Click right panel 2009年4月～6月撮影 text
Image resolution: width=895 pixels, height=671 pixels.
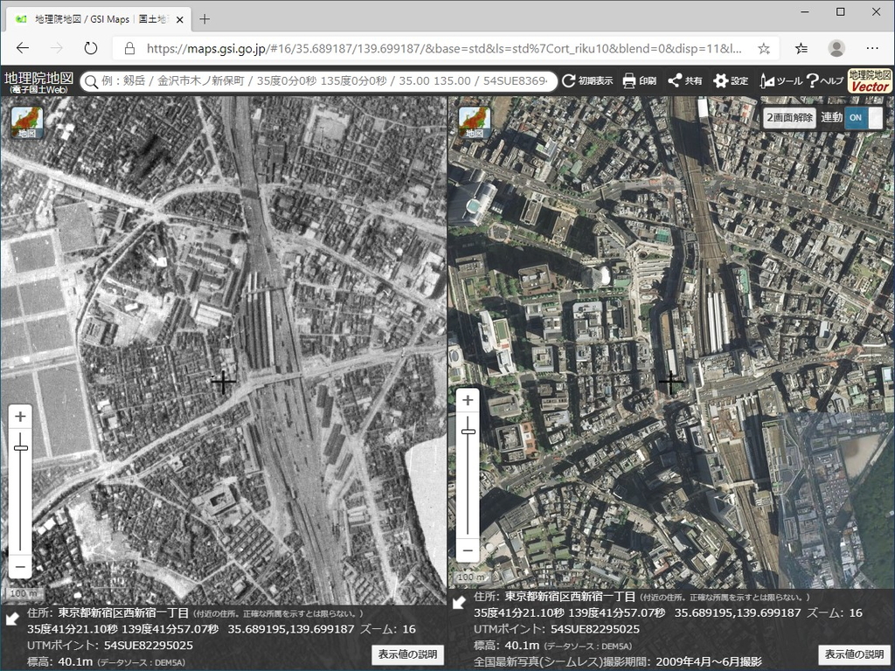pyautogui.click(x=709, y=661)
